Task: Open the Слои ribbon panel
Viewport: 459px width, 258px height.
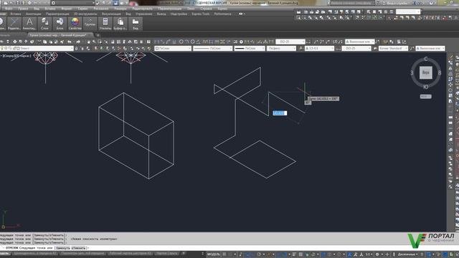Action: (44, 24)
